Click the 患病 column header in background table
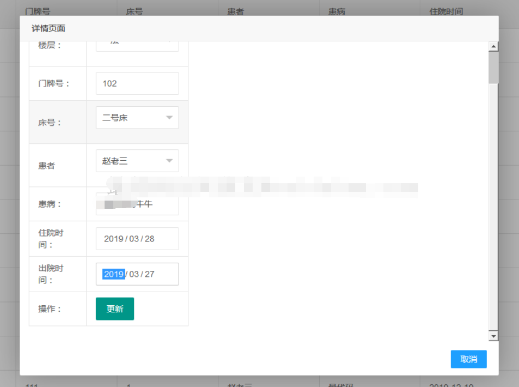Viewport: 519px width, 387px height. pyautogui.click(x=337, y=11)
